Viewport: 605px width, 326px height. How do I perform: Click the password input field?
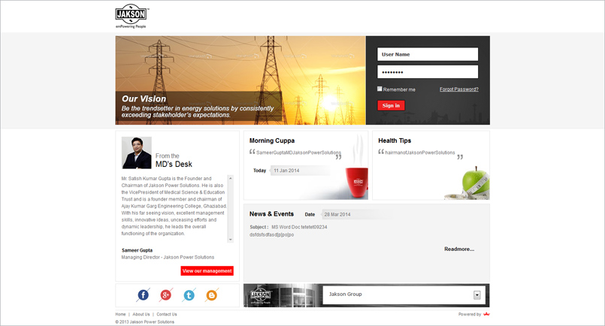tap(428, 72)
